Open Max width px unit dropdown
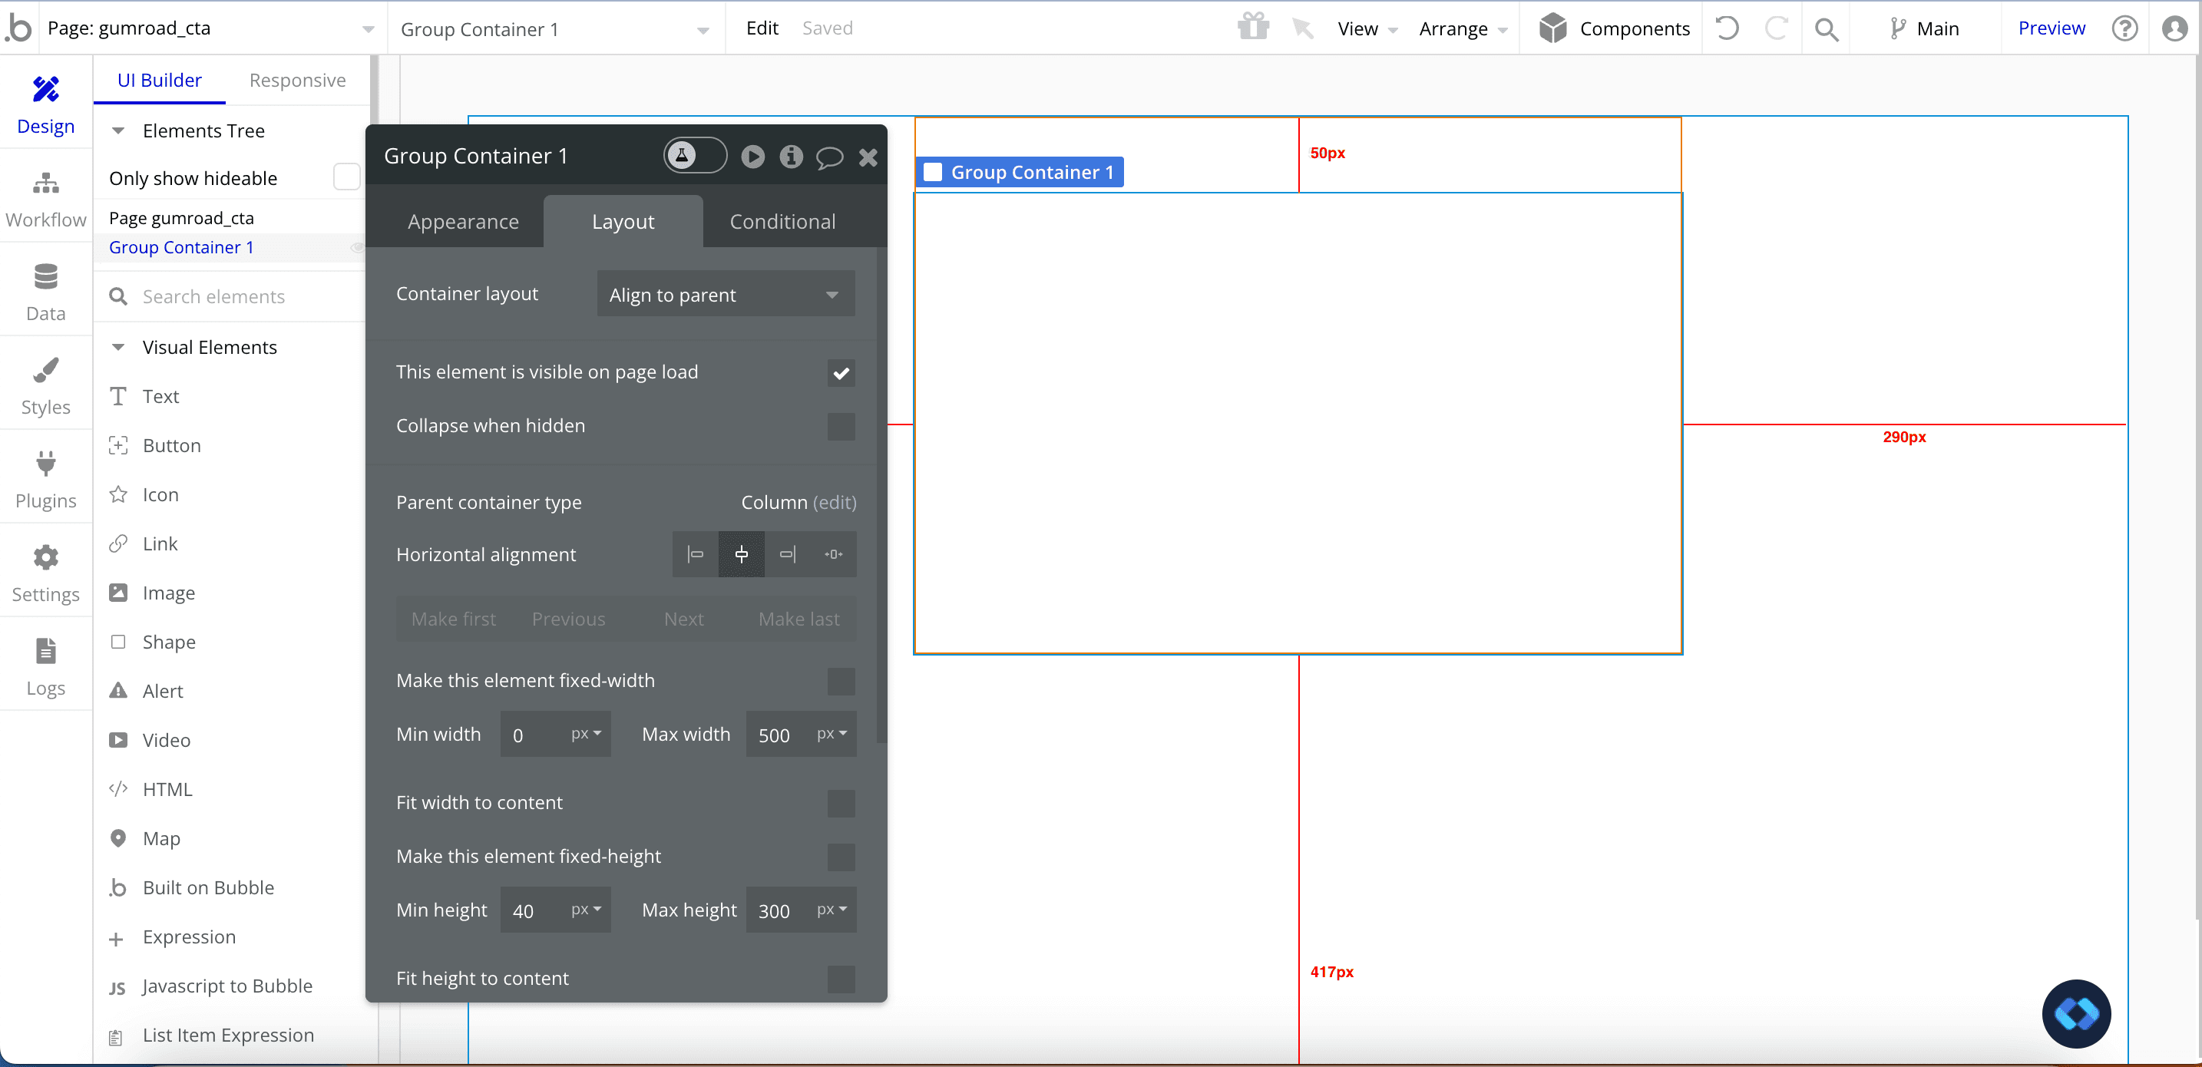Viewport: 2202px width, 1067px height. point(831,735)
